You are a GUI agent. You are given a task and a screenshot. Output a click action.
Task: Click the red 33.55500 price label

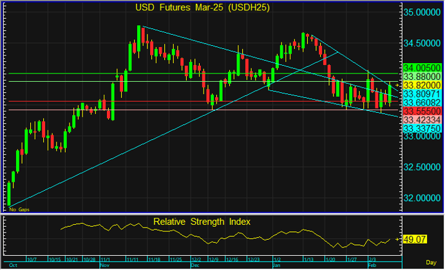(421, 111)
